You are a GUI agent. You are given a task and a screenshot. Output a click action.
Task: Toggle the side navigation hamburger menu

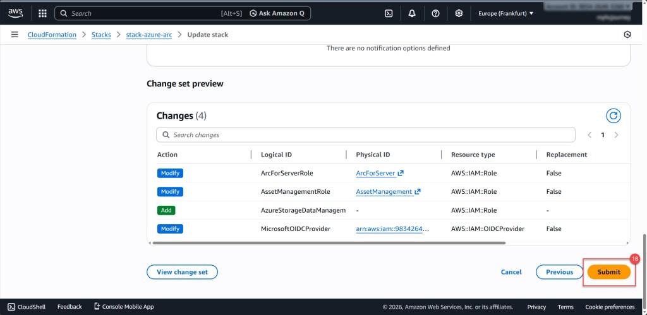point(15,35)
